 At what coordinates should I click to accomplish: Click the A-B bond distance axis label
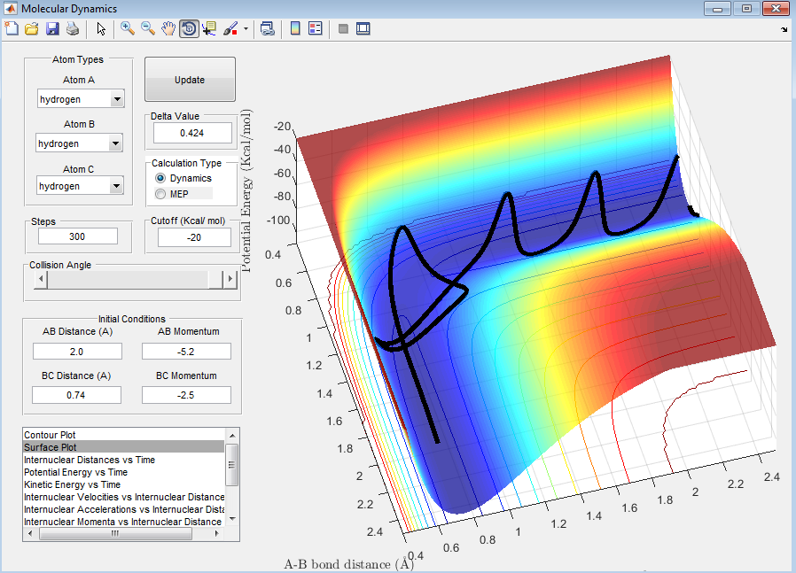pos(348,564)
